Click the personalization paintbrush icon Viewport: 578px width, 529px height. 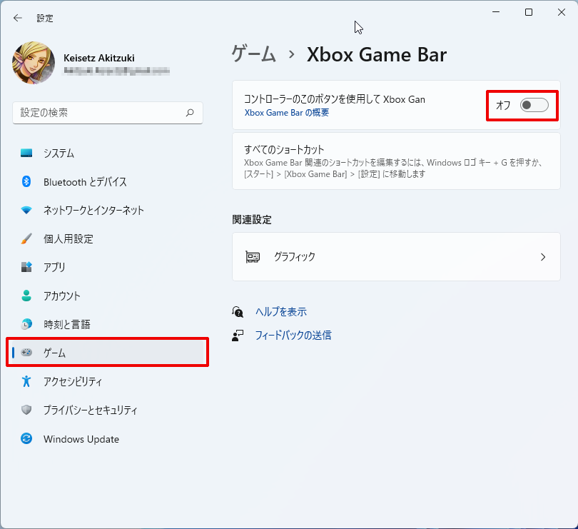tap(26, 238)
